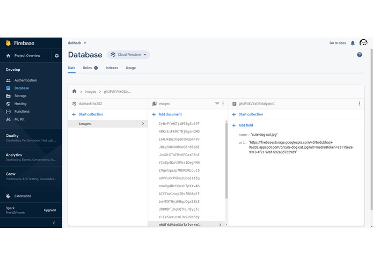Open Functions in the sidebar
373x265 pixels.
22,112
